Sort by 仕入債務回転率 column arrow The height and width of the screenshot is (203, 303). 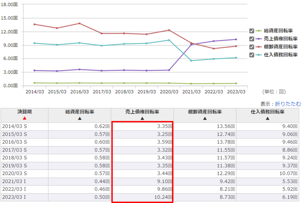[267, 118]
